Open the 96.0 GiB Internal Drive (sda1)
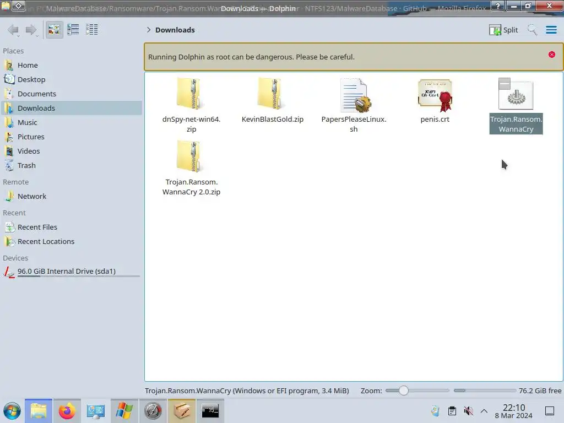 [72, 272]
